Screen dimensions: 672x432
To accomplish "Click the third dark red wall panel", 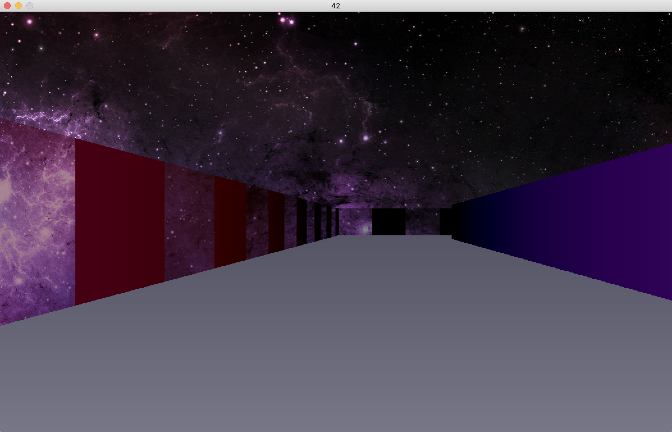I will coord(276,222).
